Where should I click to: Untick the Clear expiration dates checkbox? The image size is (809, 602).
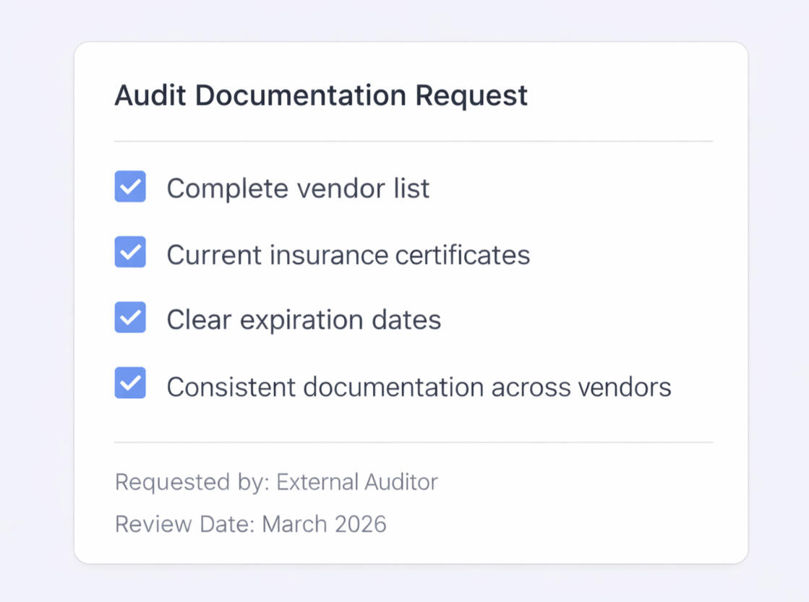(x=130, y=317)
